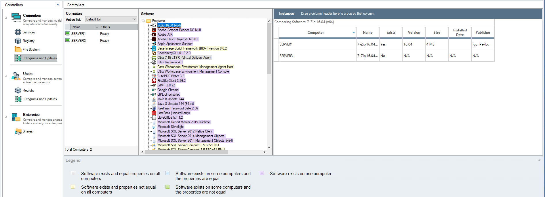Click the ChocolateyGUI icon

[x=154, y=53]
